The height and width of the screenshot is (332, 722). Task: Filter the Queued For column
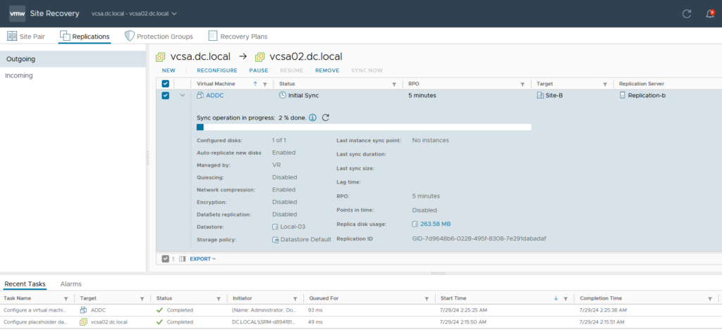click(427, 298)
